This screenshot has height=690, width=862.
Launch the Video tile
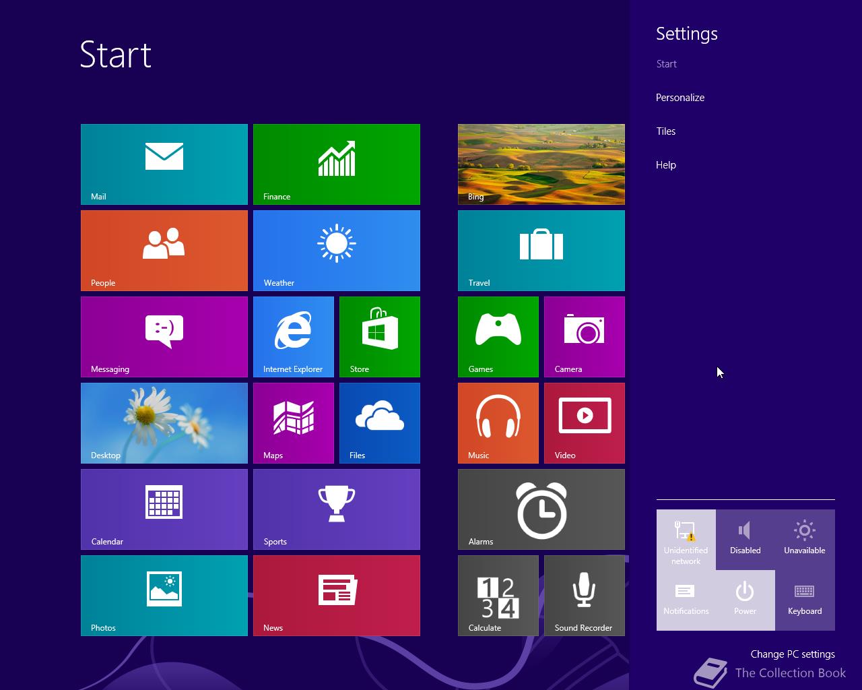(585, 423)
